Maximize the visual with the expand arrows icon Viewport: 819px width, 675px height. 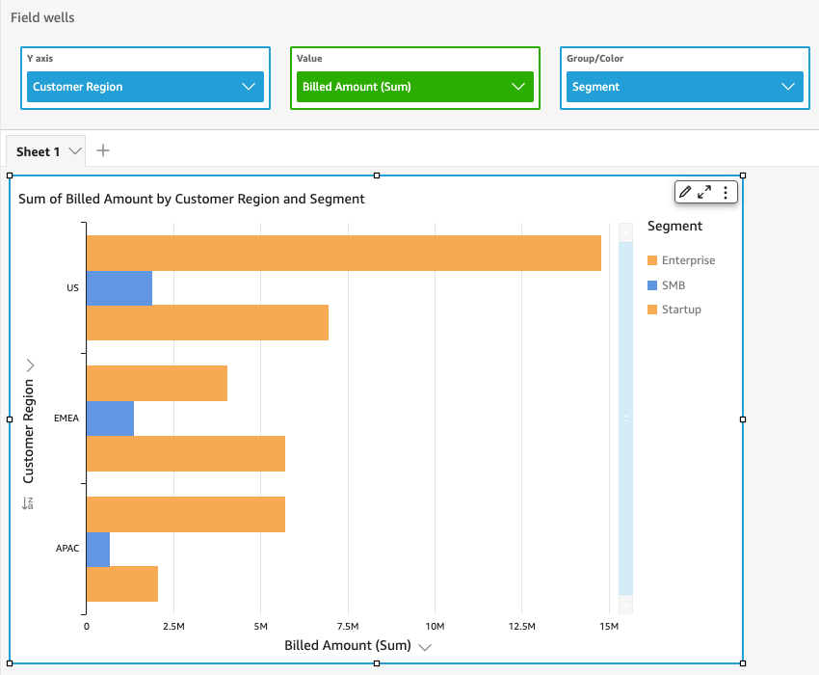704,192
